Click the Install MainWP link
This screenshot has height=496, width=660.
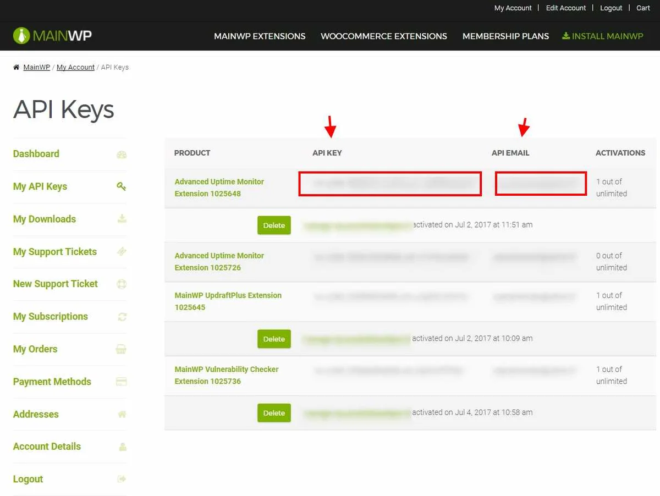pos(602,36)
